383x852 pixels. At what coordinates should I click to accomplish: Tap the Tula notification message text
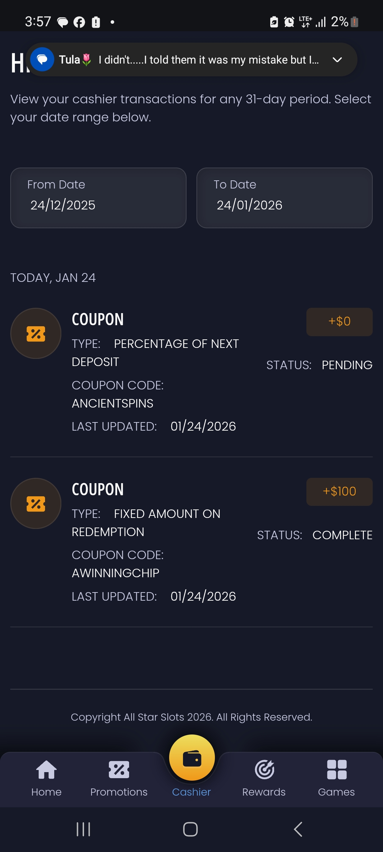[209, 60]
